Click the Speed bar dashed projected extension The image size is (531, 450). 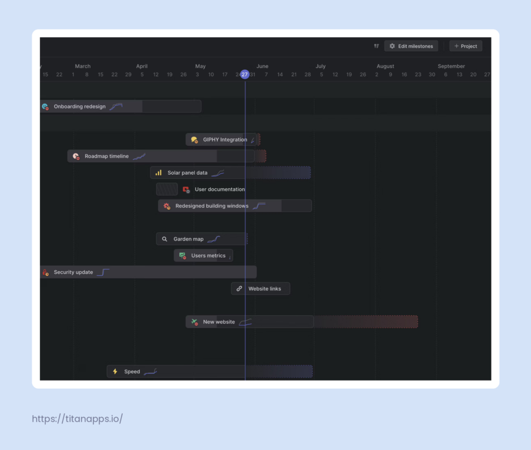(279, 371)
